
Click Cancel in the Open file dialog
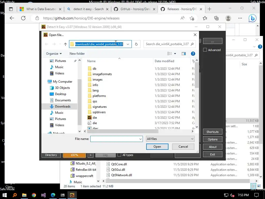pyautogui.click(x=183, y=147)
